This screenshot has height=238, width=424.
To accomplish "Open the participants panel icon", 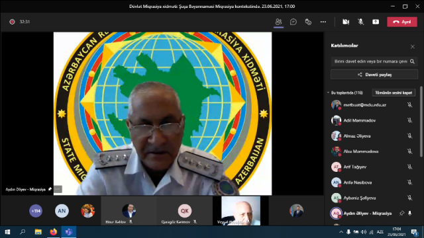I will point(278,22).
